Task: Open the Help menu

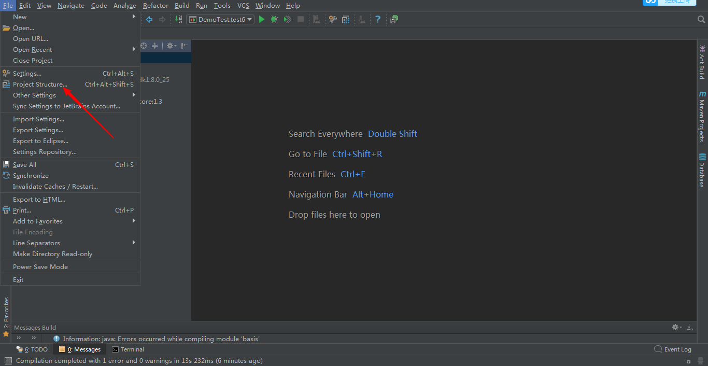Action: click(x=293, y=5)
